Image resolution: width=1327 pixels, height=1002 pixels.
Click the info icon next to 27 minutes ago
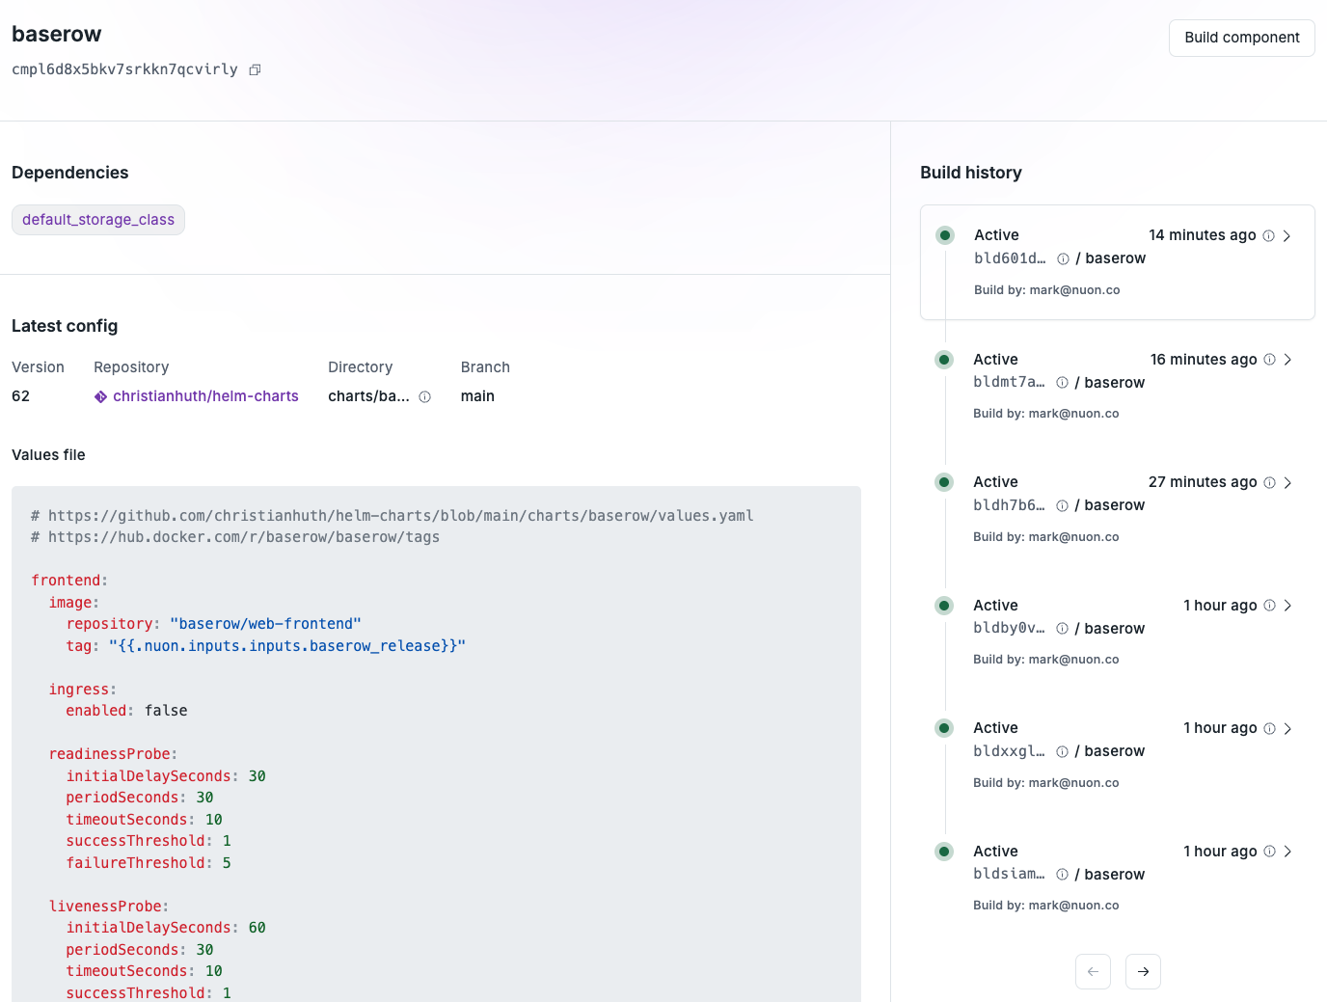(x=1269, y=481)
